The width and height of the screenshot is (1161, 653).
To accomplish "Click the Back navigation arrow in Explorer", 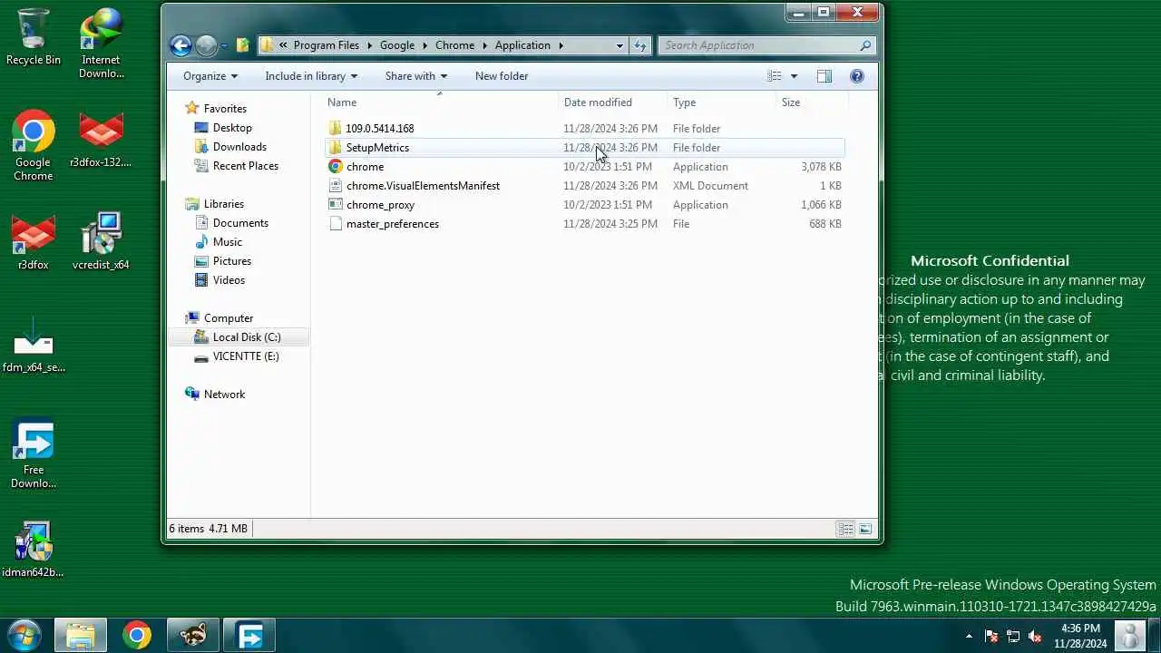I will coord(180,45).
